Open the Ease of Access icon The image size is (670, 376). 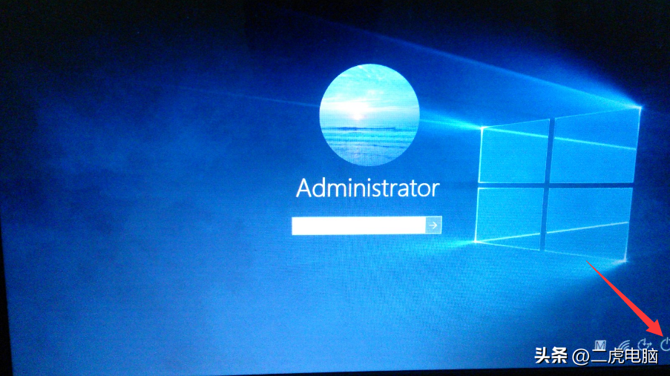(x=645, y=343)
